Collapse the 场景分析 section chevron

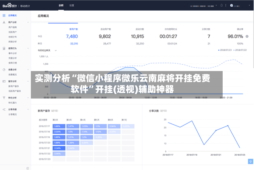tap(28, 70)
